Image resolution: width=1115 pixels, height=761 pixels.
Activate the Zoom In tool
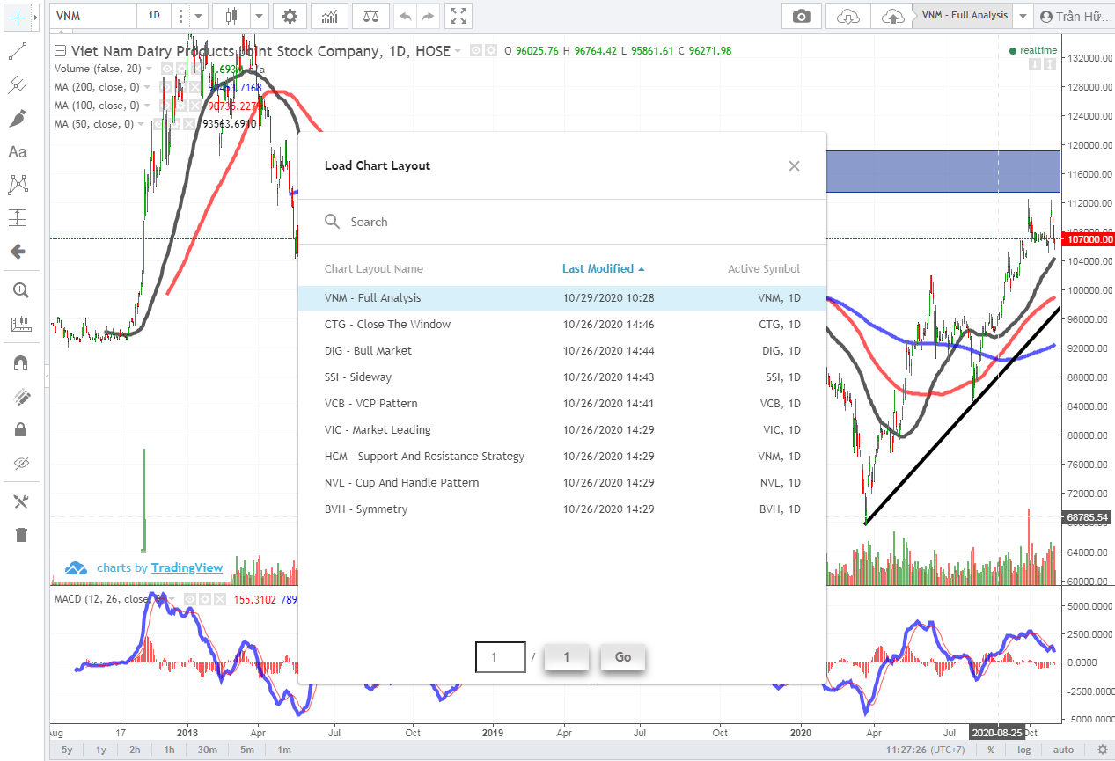click(x=19, y=289)
